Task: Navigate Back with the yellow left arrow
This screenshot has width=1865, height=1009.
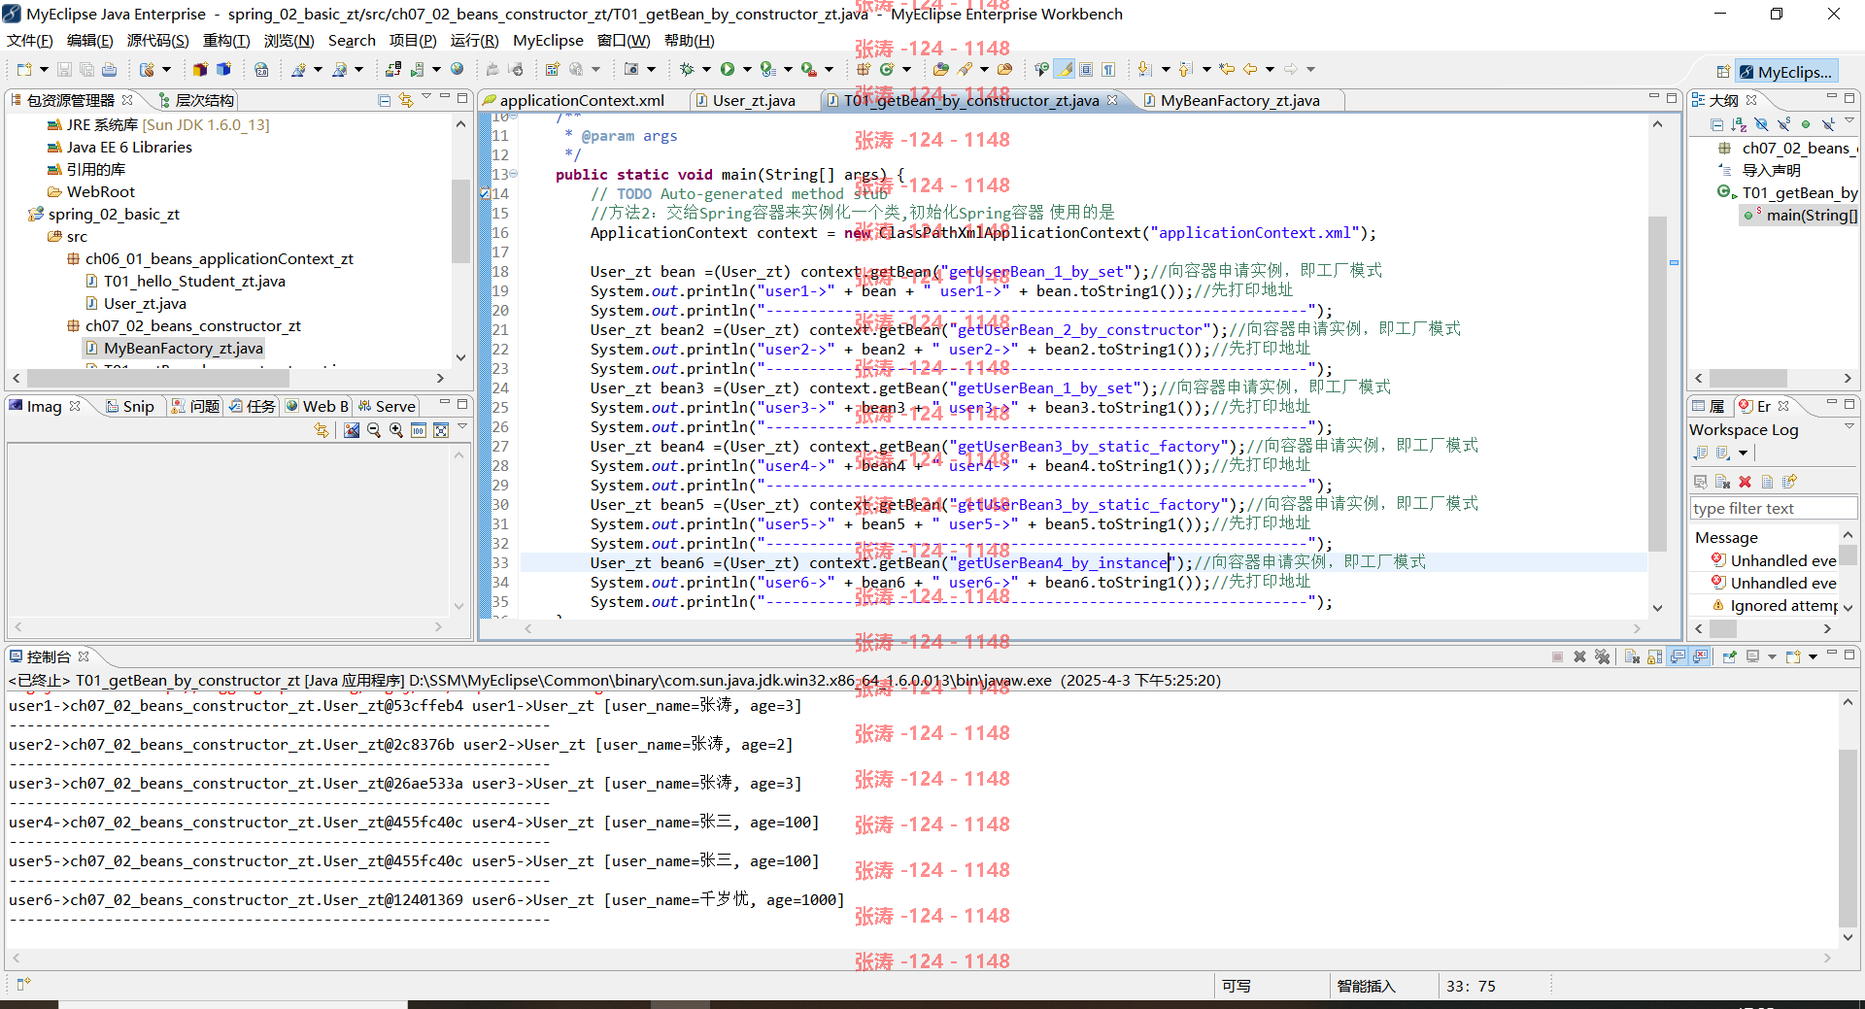Action: pos(1250,69)
